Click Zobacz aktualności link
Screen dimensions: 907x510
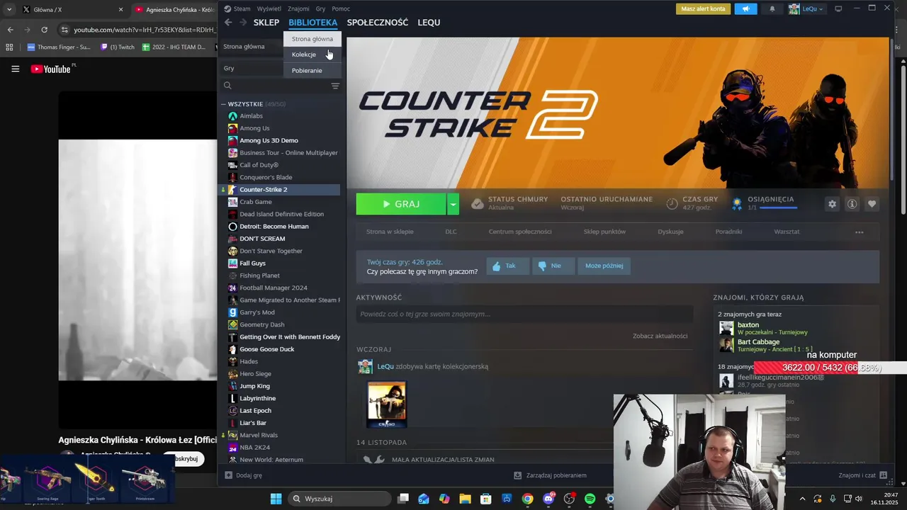[660, 336]
